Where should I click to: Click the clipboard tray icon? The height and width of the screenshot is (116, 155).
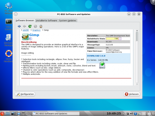coord(128,113)
